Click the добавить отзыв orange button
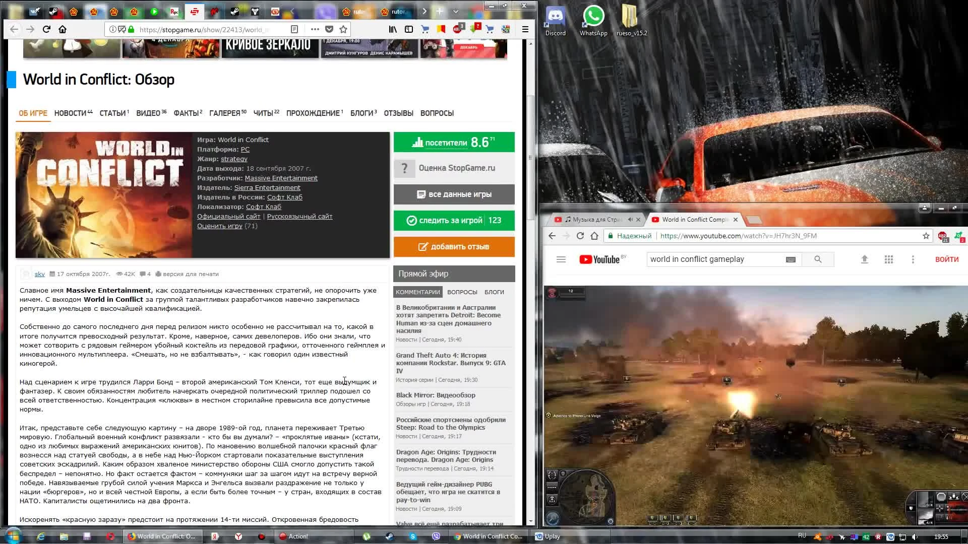The width and height of the screenshot is (968, 544). tap(454, 247)
